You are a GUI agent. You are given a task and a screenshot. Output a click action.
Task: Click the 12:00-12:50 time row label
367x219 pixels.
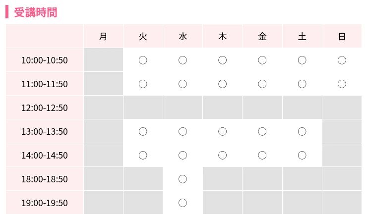pyautogui.click(x=45, y=108)
